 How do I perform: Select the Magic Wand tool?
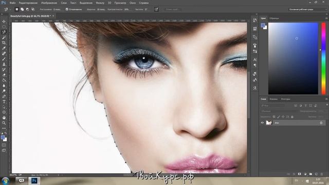[4, 38]
